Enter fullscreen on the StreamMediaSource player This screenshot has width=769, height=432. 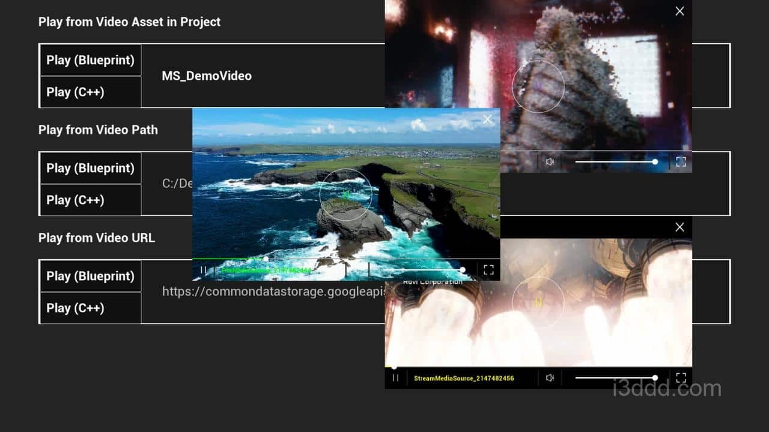681,377
